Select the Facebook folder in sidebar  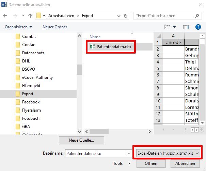pos(31,102)
